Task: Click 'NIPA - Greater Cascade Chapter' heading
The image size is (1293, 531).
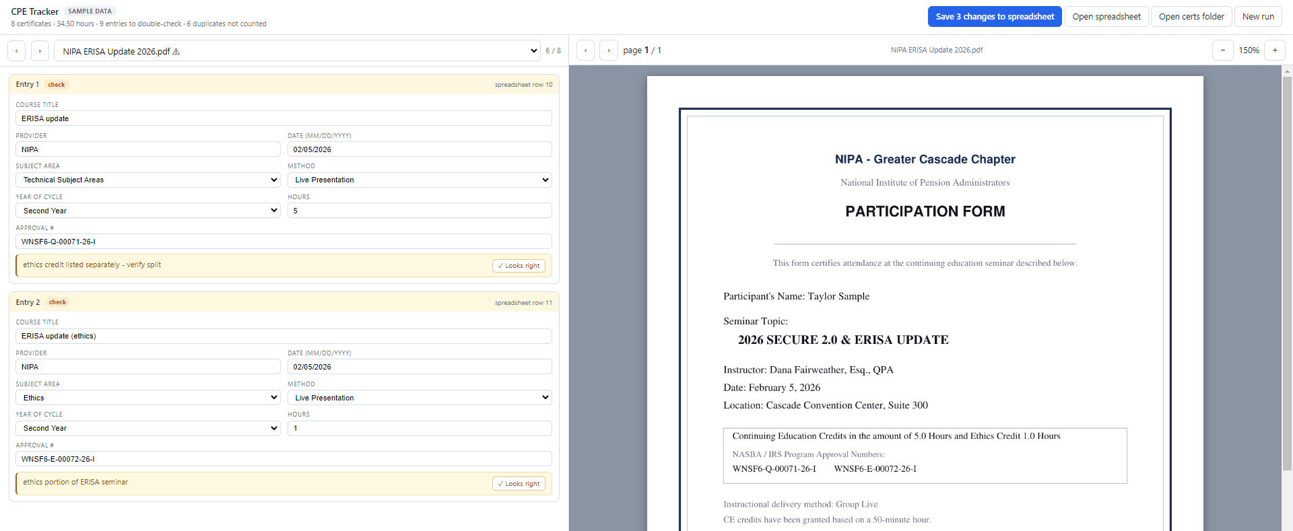Action: (x=925, y=160)
